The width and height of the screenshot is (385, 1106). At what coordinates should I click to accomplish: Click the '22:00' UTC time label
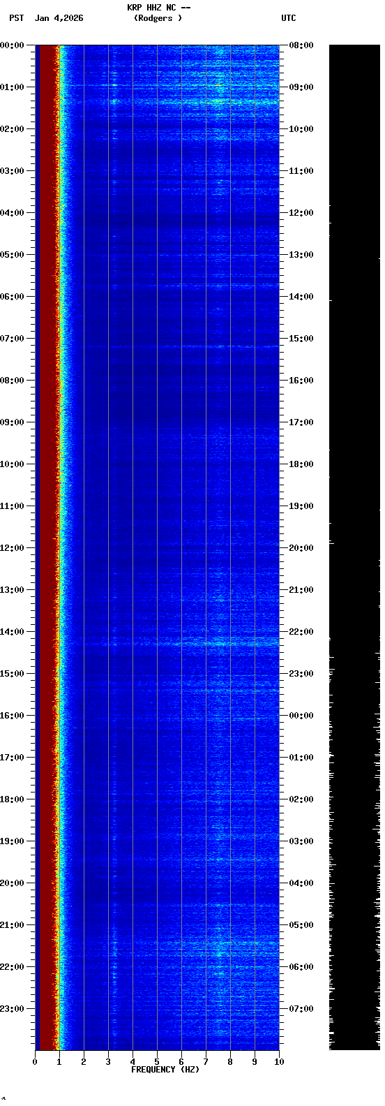[301, 632]
